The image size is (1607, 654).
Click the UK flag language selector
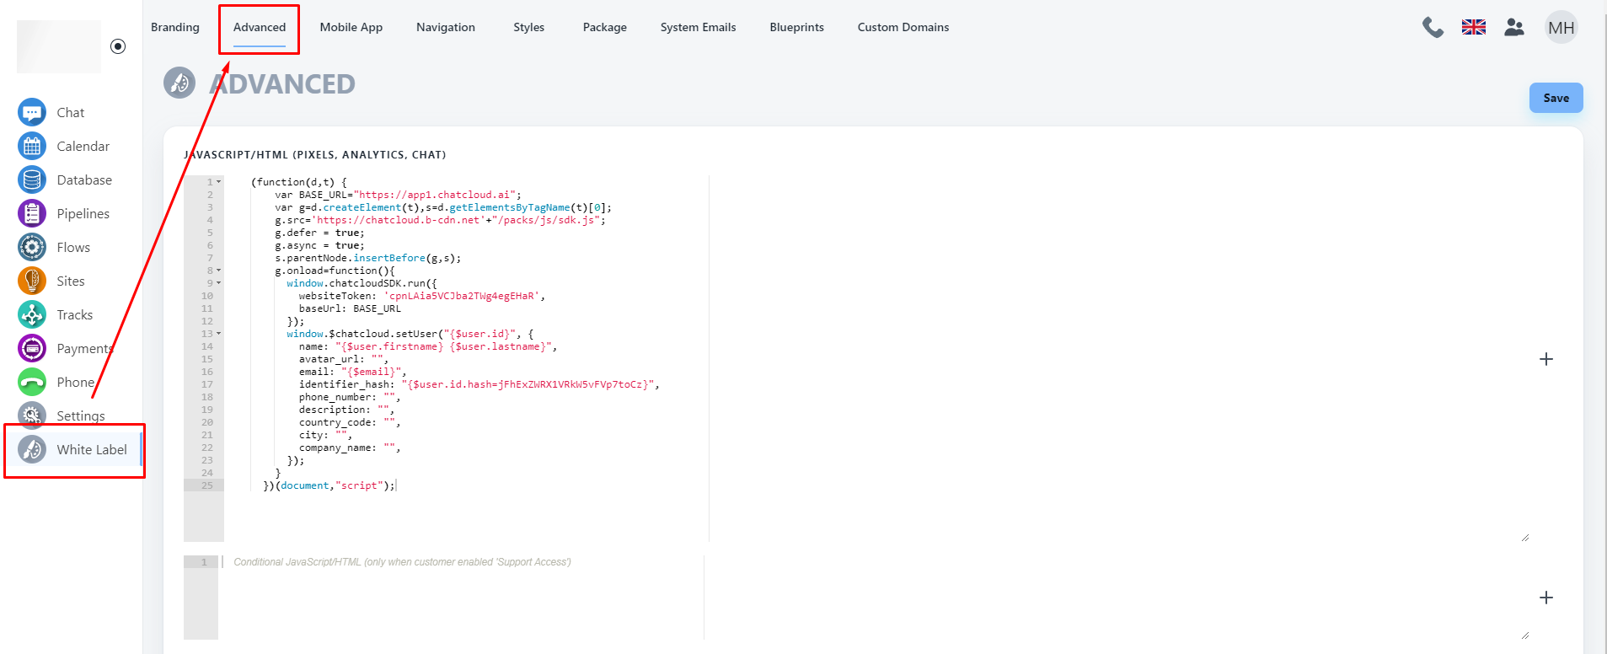(x=1474, y=28)
